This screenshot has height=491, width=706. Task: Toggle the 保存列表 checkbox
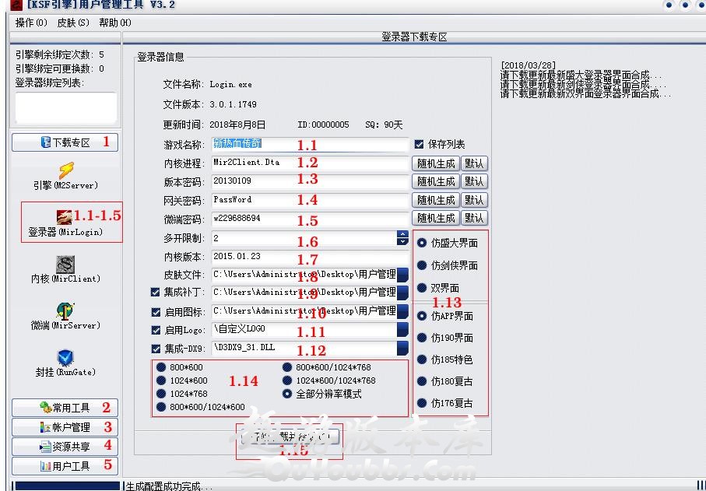click(x=420, y=144)
